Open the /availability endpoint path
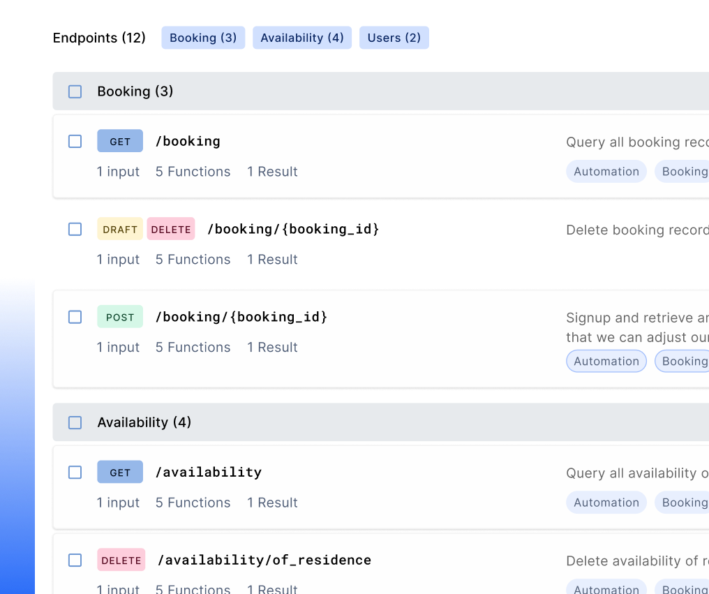The width and height of the screenshot is (709, 594). tap(208, 472)
